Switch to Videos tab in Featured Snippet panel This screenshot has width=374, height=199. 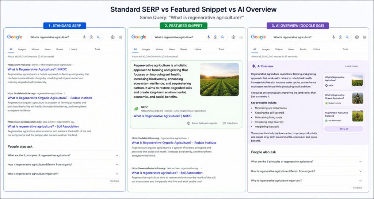point(159,49)
